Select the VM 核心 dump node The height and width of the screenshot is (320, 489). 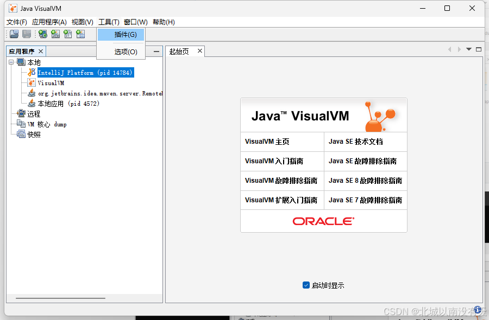tap(47, 124)
